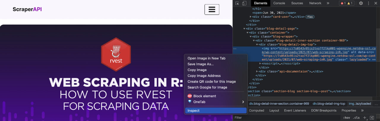The width and height of the screenshot is (380, 121).
Task: Open the errors and warnings counter
Action: (x=346, y=3)
